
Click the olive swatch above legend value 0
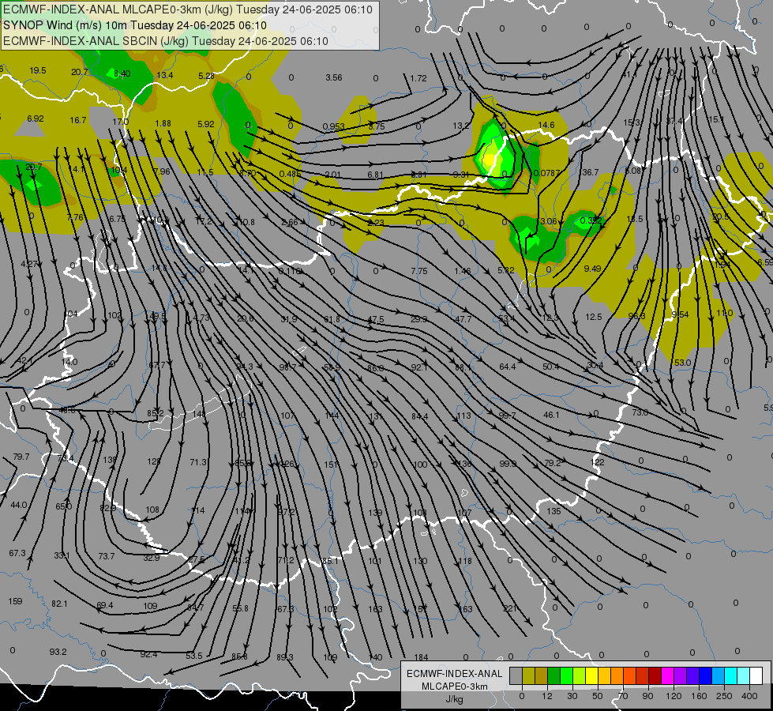pos(528,675)
